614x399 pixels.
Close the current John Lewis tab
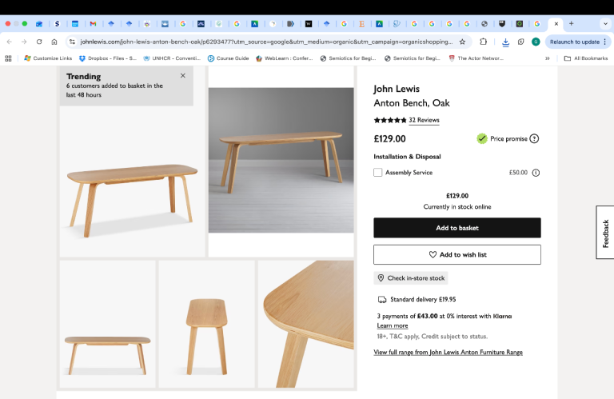[x=556, y=23]
